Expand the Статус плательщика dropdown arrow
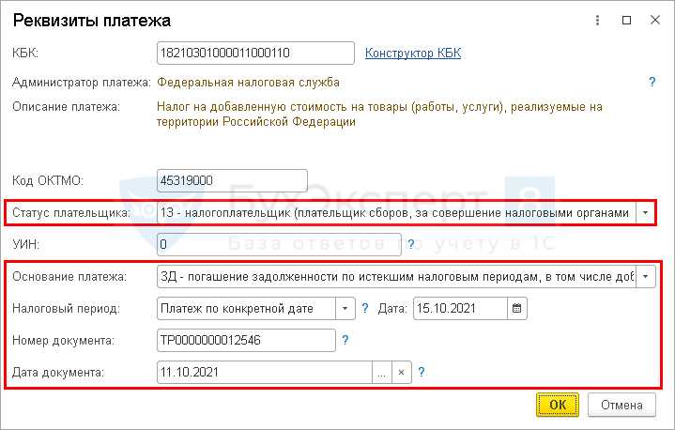The image size is (675, 430). [x=645, y=212]
